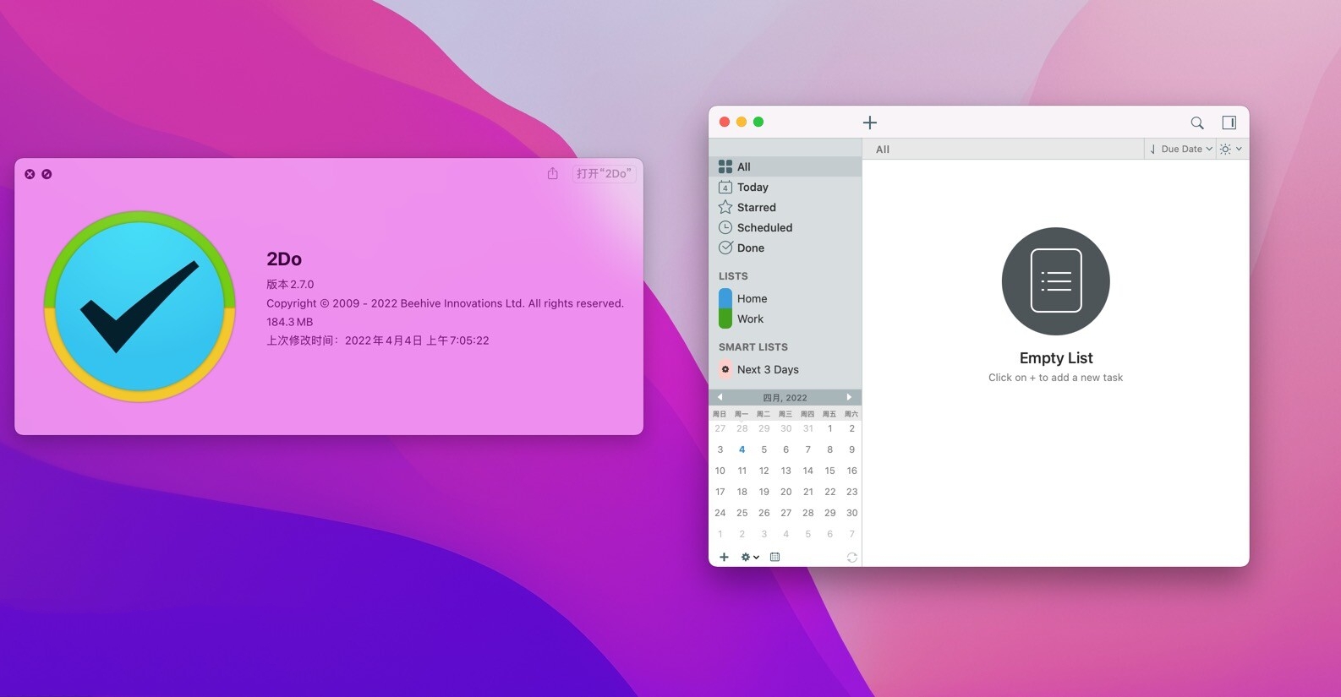This screenshot has width=1341, height=697.
Task: Click the green zoom button of the 2Do window
Action: click(758, 122)
